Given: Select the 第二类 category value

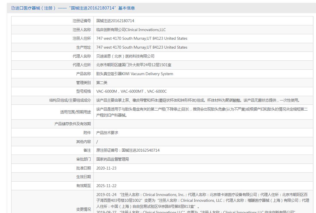Looking at the screenshot, I should pos(101,83).
